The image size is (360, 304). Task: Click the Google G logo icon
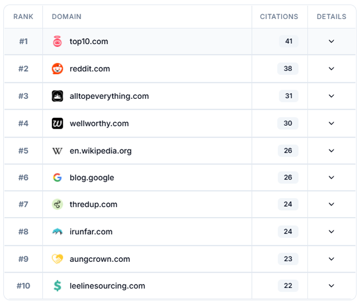(57, 178)
